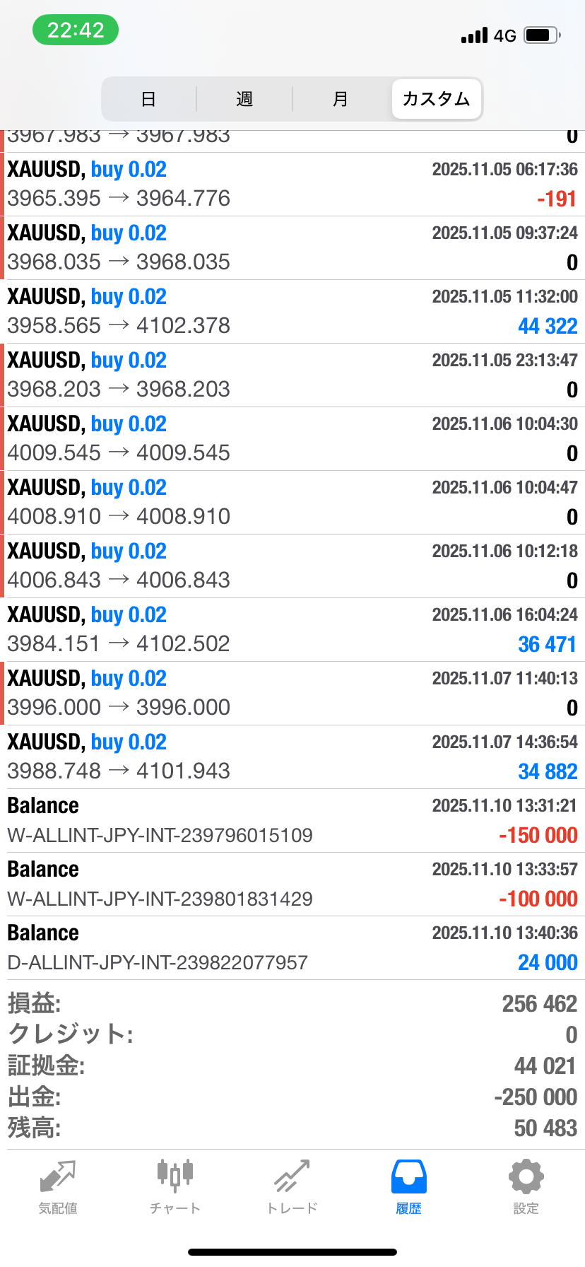Select the trade with 36 471 profit
This screenshot has height=1267, width=585.
pyautogui.click(x=292, y=629)
